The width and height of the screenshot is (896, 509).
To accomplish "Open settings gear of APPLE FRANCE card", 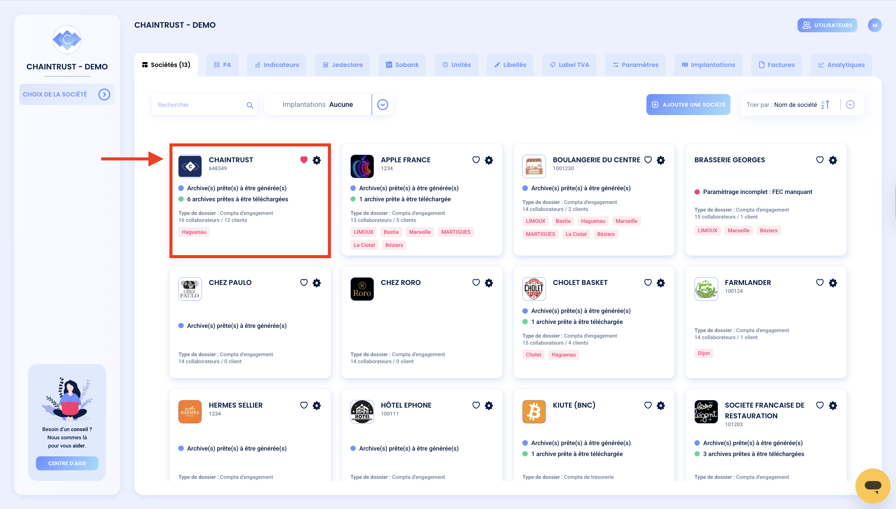I will pos(489,160).
